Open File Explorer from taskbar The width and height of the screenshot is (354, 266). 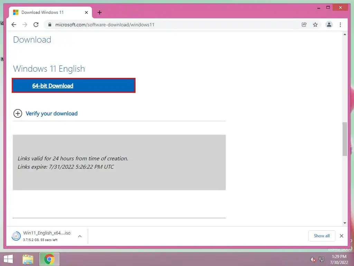[x=28, y=259]
